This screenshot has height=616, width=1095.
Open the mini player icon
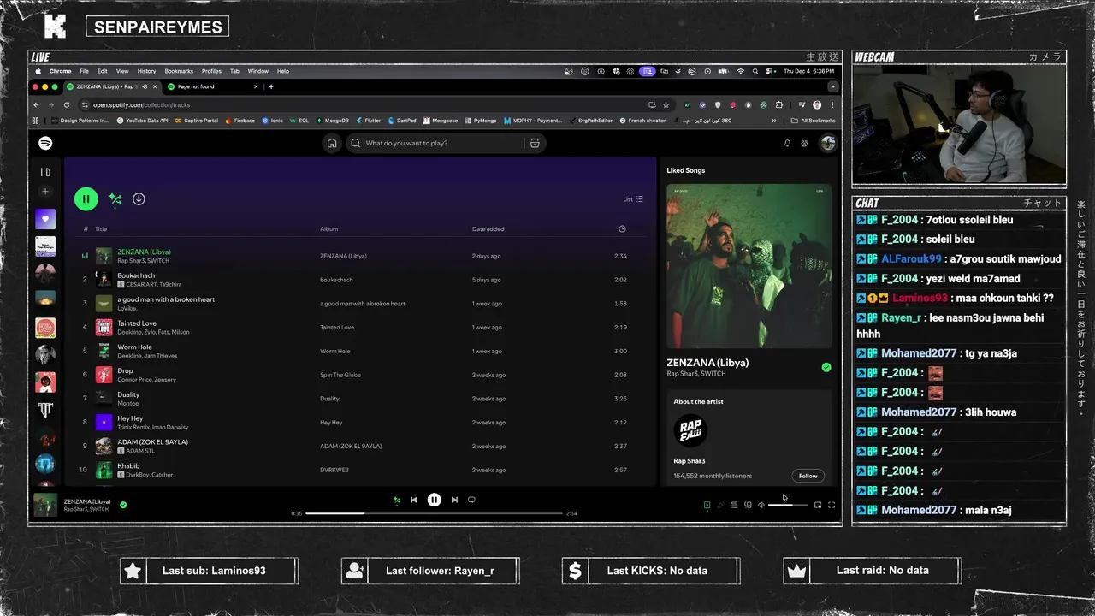point(818,505)
